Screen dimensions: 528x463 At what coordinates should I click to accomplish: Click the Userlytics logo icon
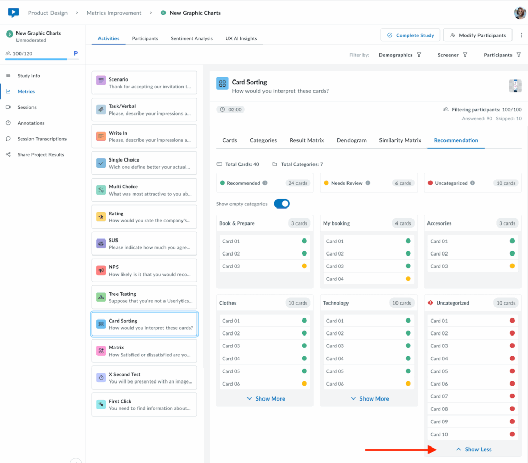tap(13, 13)
